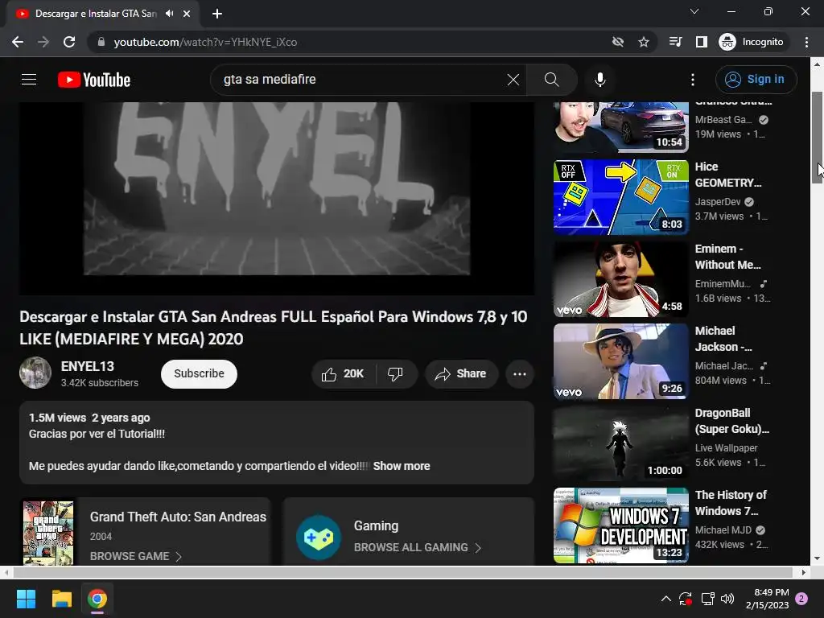The image size is (824, 618).
Task: Open Browse All Gaming link
Action: pyautogui.click(x=418, y=547)
